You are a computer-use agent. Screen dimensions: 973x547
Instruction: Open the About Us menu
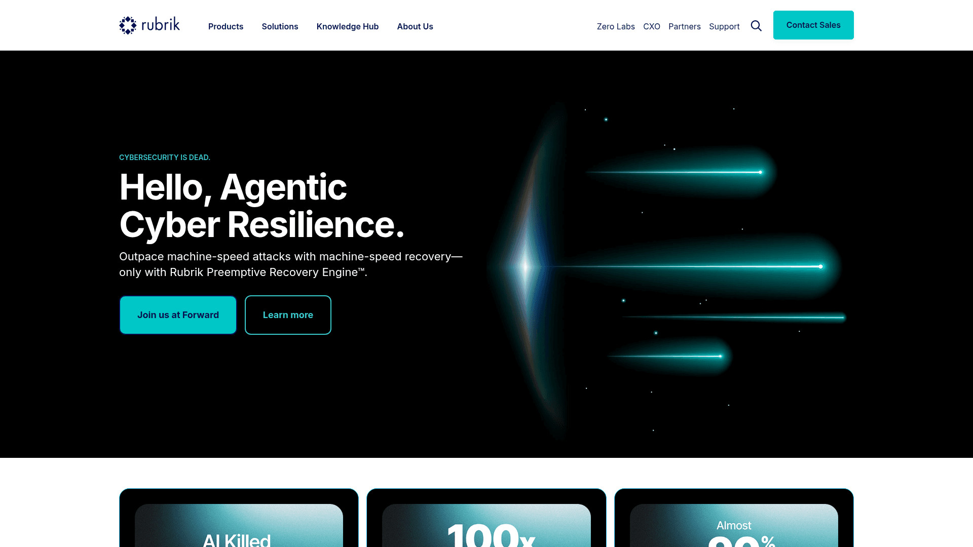(x=415, y=26)
